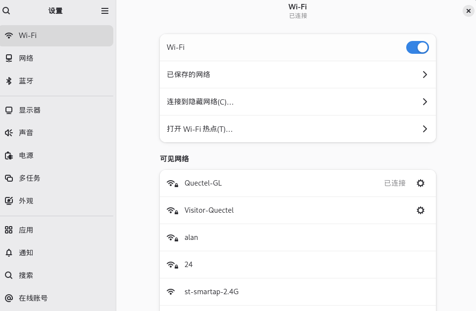Click the 显示器 monitor icon
This screenshot has width=476, height=311.
click(8, 110)
